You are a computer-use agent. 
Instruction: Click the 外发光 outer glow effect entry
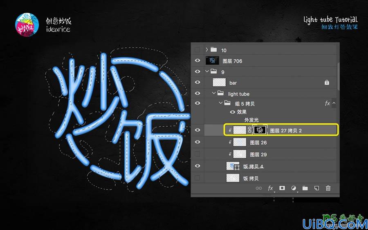[251, 120]
